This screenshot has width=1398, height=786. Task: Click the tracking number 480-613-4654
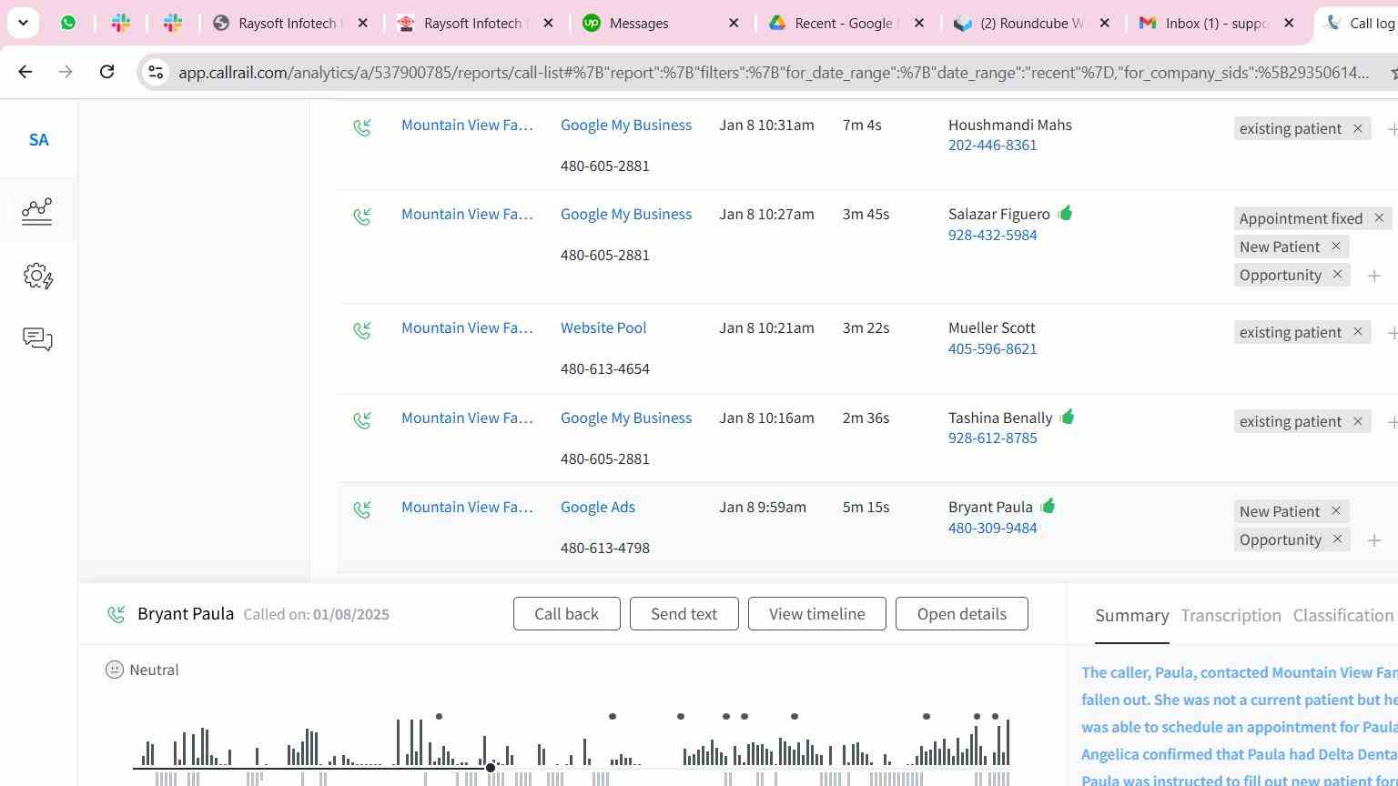tap(605, 369)
